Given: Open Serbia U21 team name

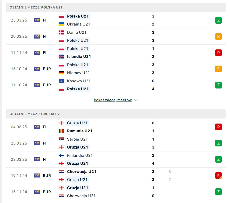Looking at the screenshot, I should (77, 139).
